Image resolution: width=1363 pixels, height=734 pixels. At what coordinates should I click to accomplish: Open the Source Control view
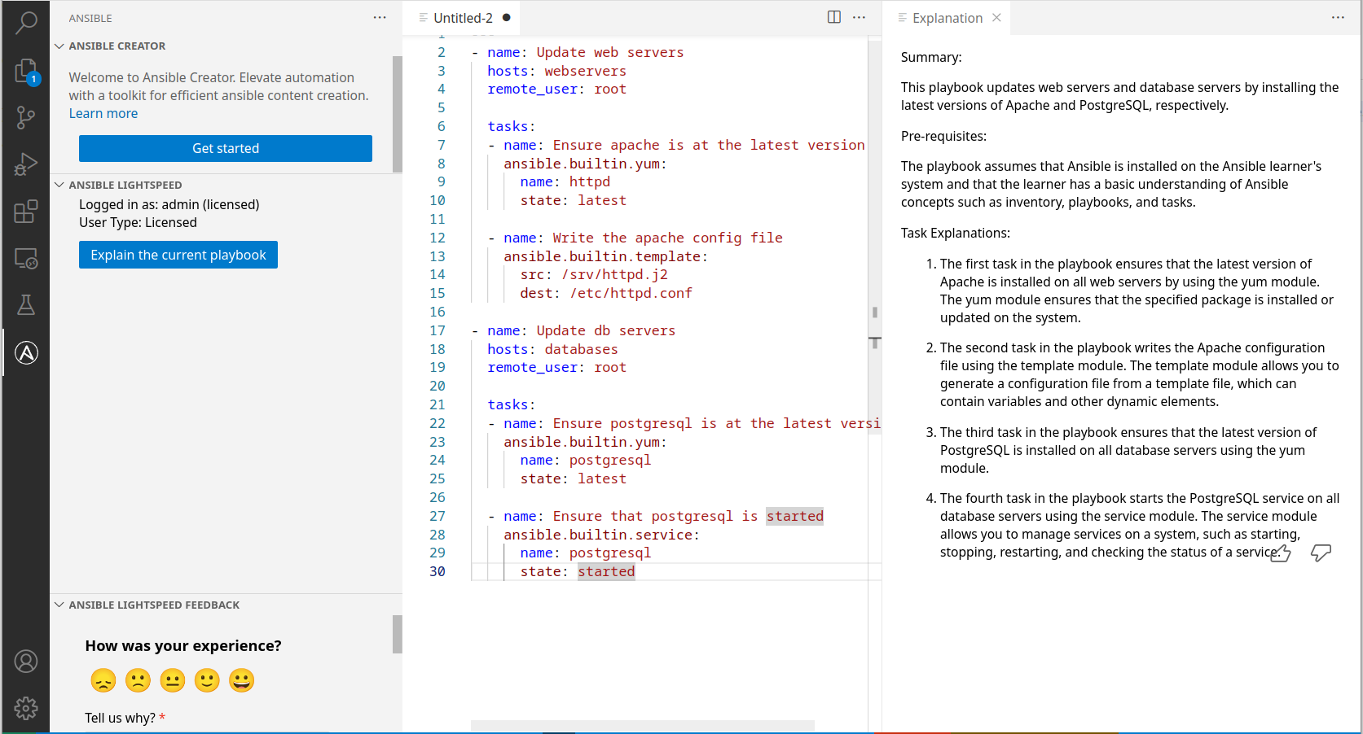(26, 118)
